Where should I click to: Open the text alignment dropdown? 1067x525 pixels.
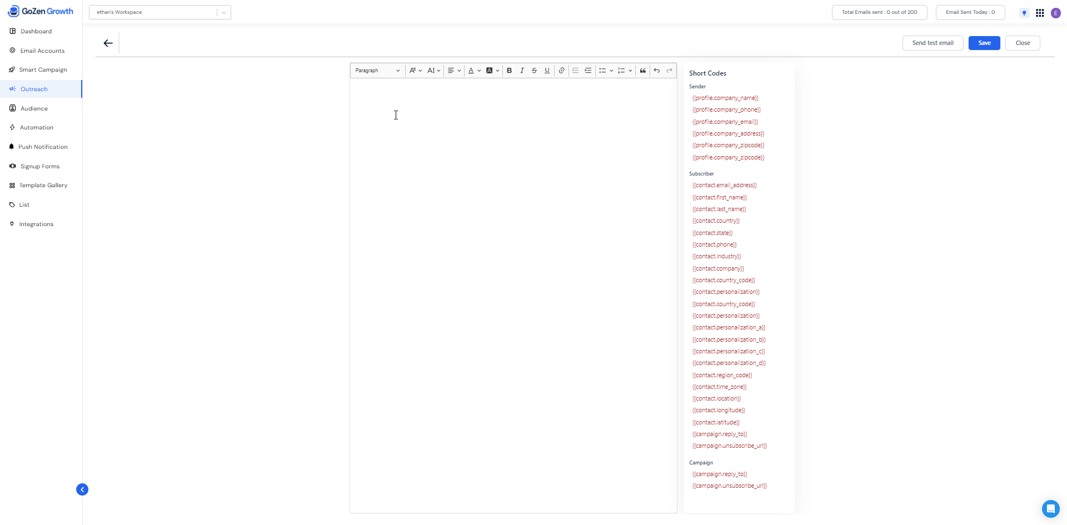click(454, 71)
